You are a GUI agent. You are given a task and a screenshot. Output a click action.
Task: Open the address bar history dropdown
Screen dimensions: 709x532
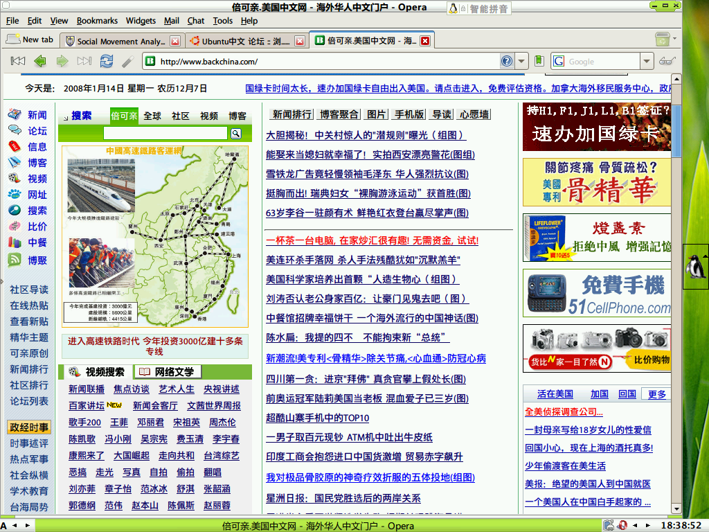(x=521, y=61)
